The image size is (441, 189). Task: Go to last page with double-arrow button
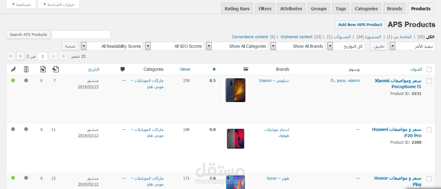tap(10, 56)
